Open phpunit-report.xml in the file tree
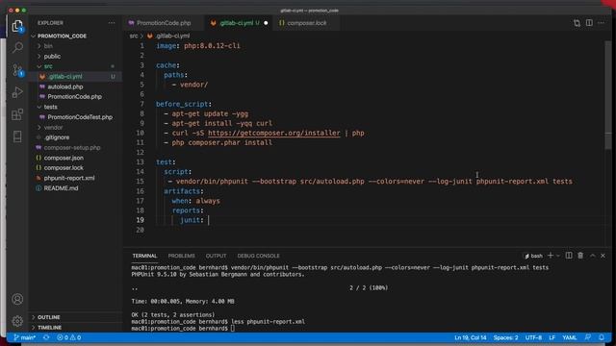The image size is (616, 346). [69, 178]
